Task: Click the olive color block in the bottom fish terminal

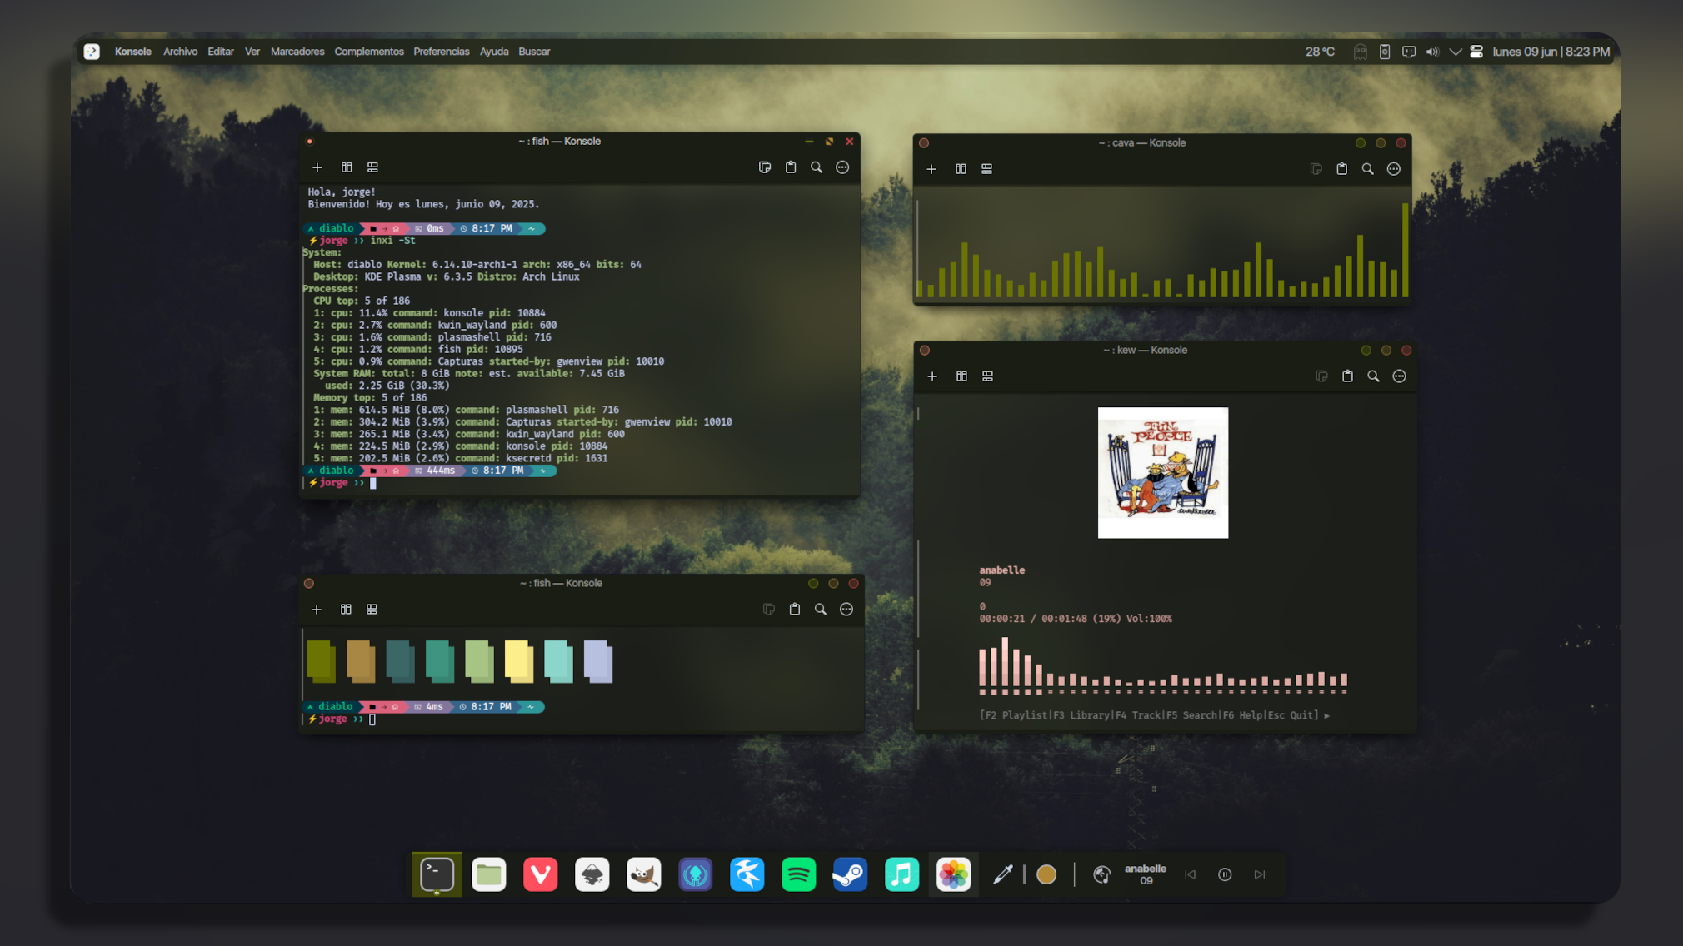Action: (x=322, y=662)
